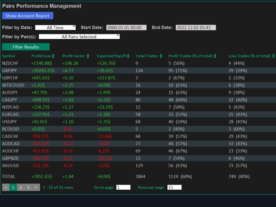The height and width of the screenshot is (207, 276).
Task: Open the Filter by Date dropdown
Action: 56,28
